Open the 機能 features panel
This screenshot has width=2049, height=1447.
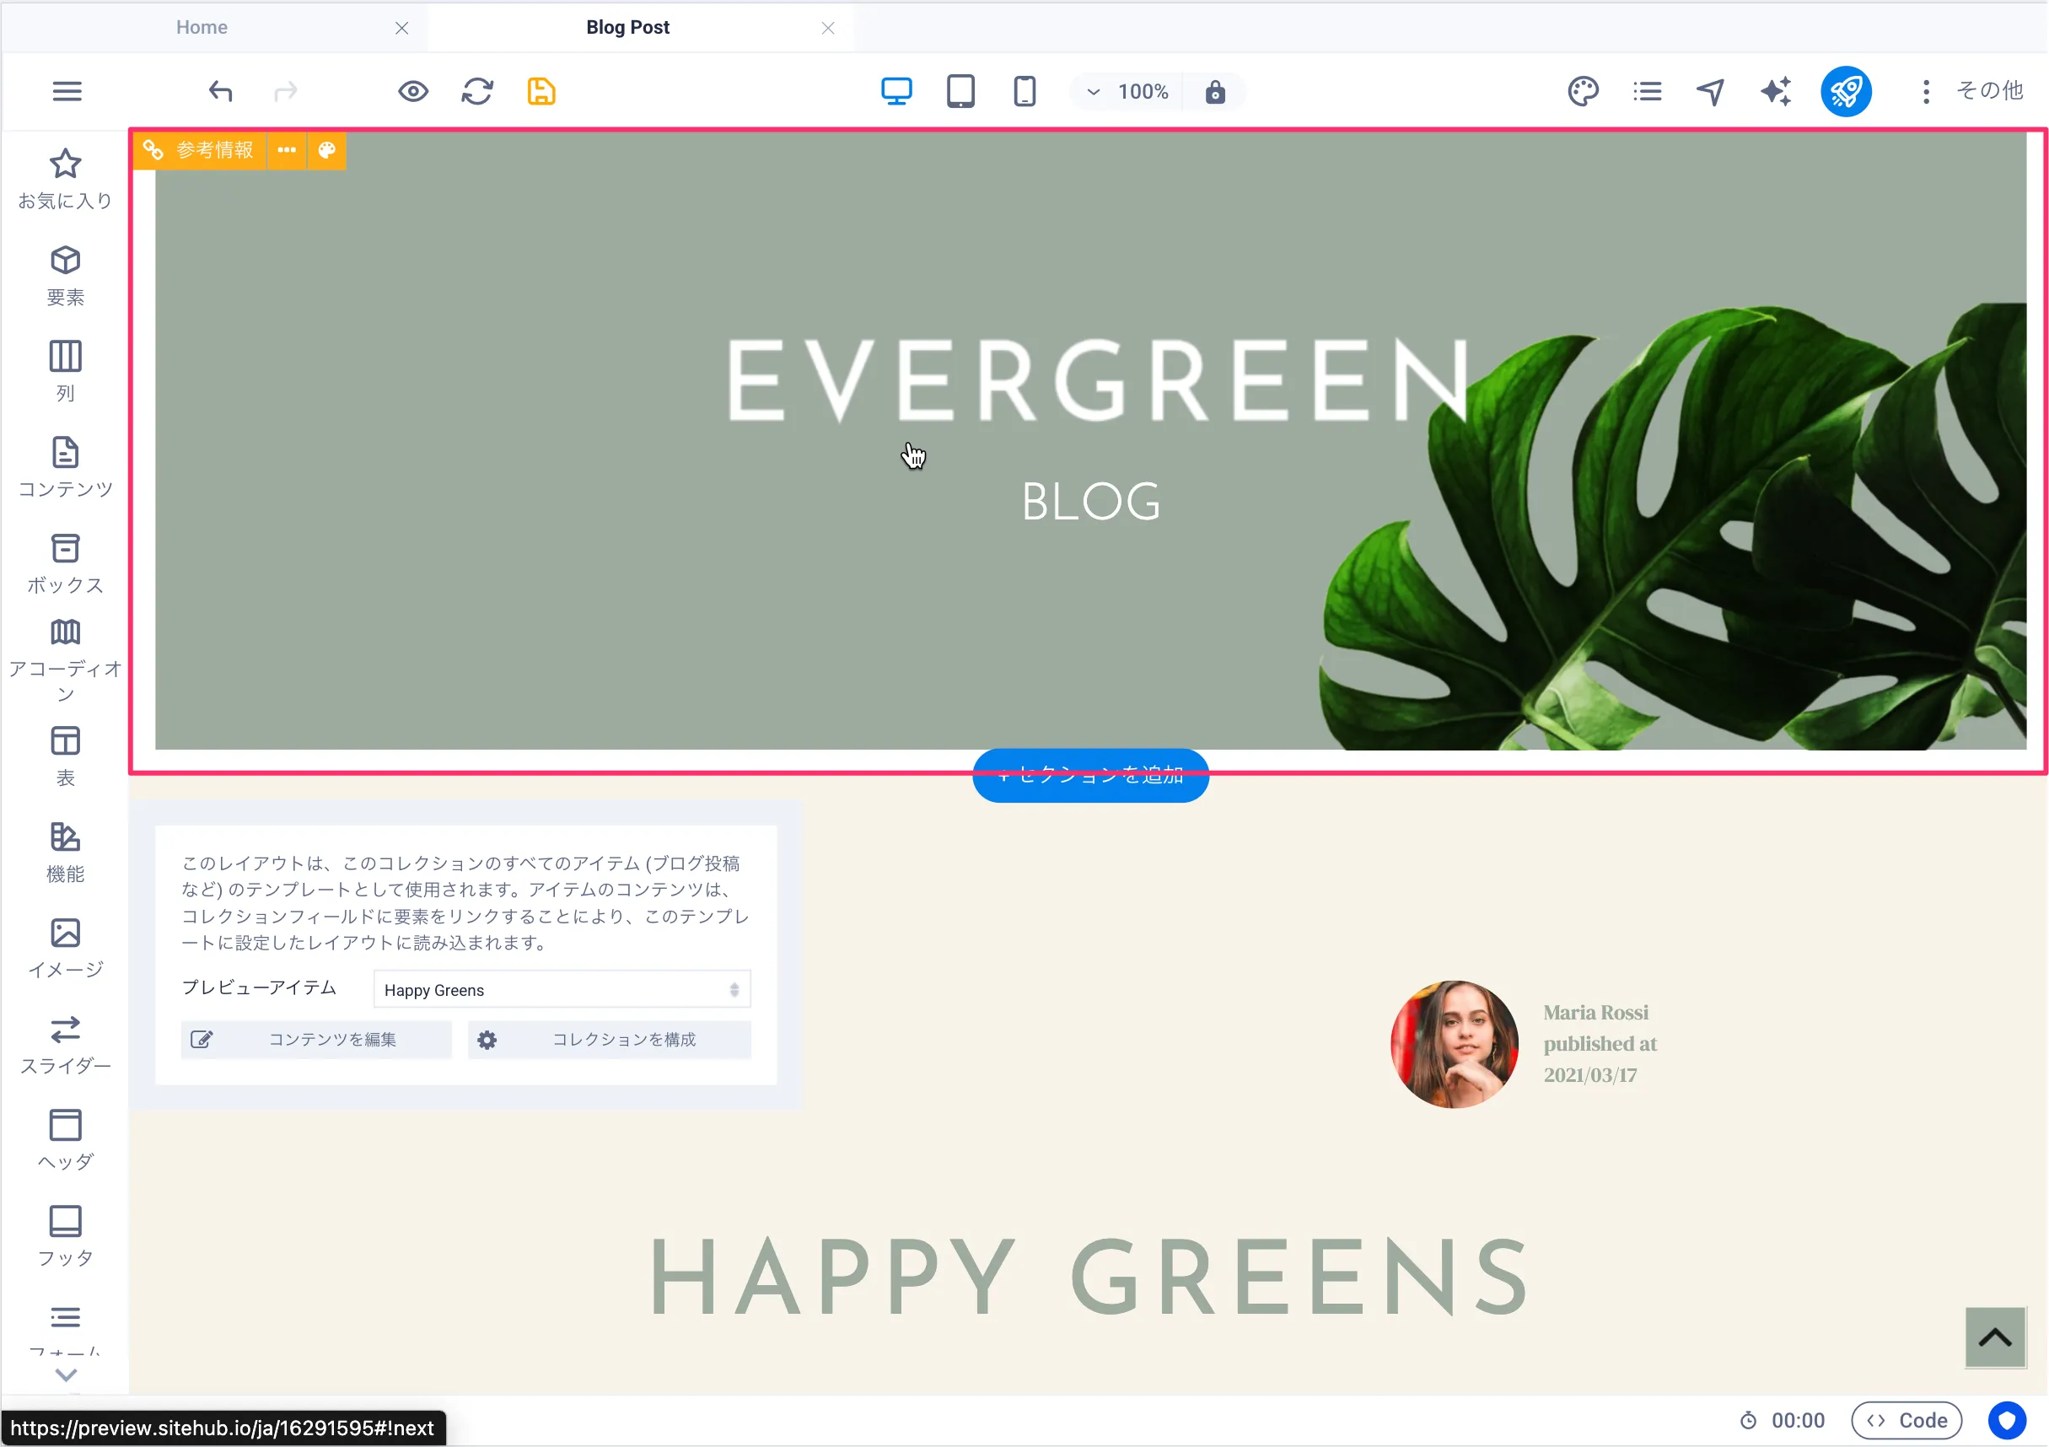(65, 853)
